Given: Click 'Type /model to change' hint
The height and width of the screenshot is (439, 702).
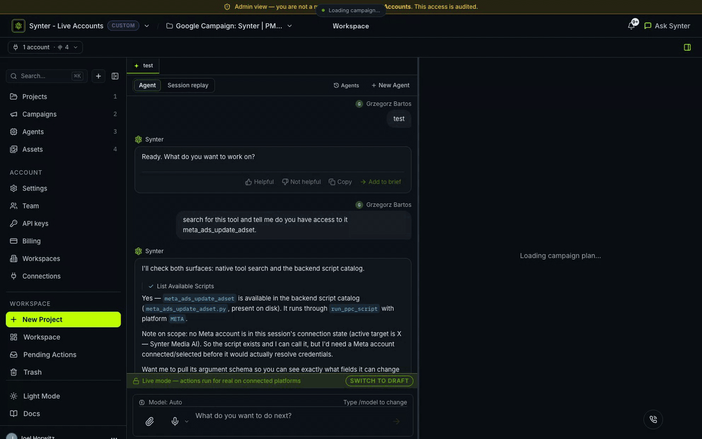Looking at the screenshot, I should (x=375, y=402).
